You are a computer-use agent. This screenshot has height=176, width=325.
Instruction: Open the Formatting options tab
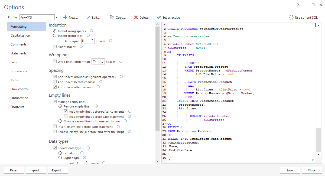tap(26, 27)
